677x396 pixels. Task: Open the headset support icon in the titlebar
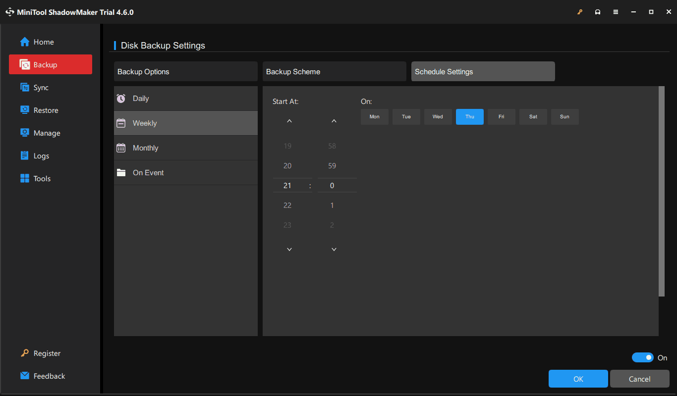(598, 11)
